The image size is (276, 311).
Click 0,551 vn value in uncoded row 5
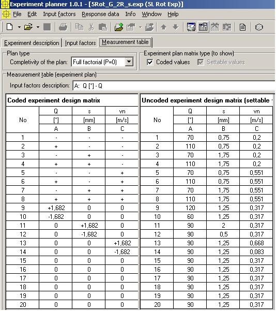pos(256,172)
